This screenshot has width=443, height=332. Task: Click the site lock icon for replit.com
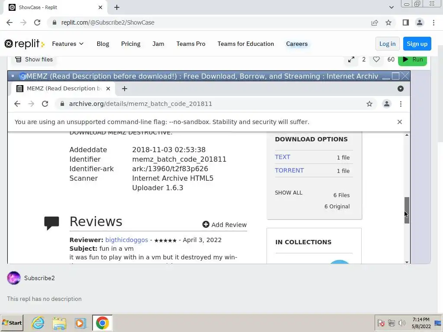55,22
